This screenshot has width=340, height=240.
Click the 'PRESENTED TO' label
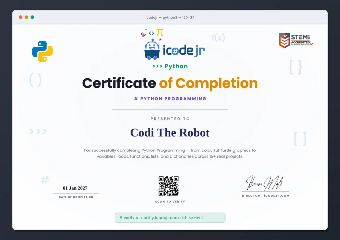tap(170, 119)
